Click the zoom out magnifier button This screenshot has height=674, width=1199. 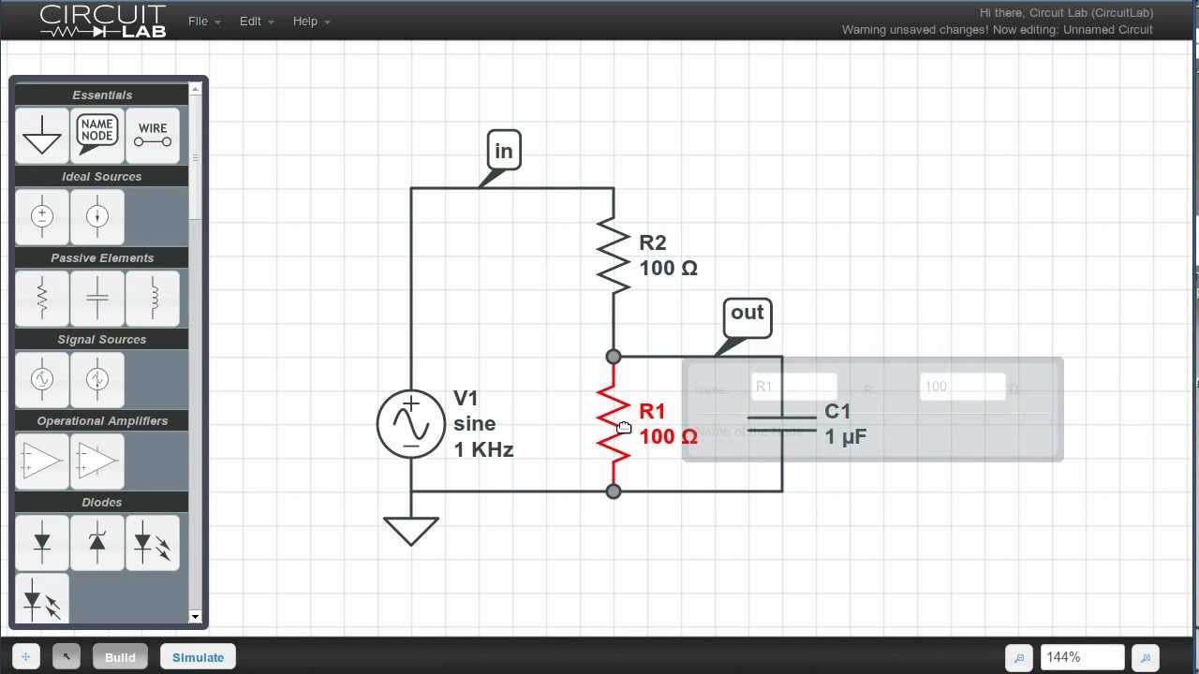coord(1018,657)
